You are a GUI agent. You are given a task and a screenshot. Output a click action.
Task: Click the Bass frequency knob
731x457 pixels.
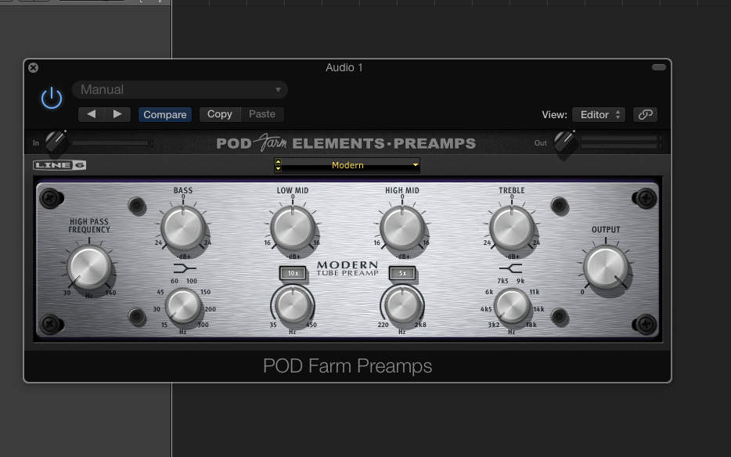pyautogui.click(x=183, y=306)
